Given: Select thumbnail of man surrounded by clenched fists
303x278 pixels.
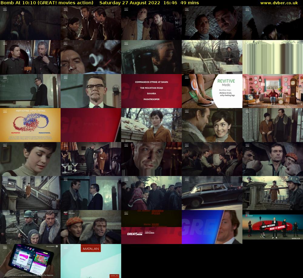Looking at the screenshot, I should click(273, 159).
